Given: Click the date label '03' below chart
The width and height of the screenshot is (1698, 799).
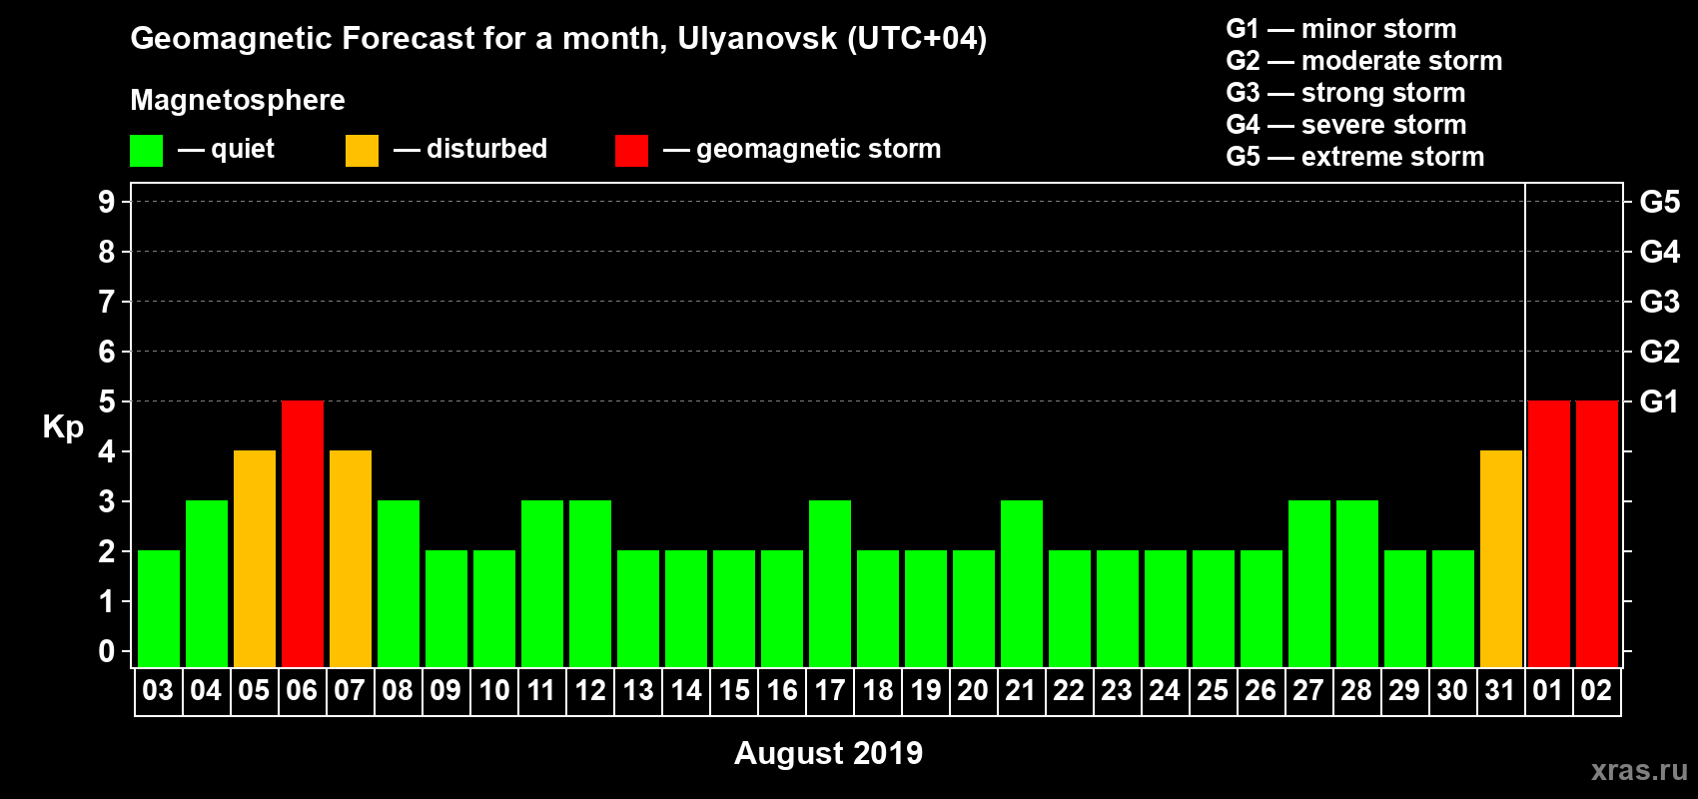Looking at the screenshot, I should (x=158, y=690).
